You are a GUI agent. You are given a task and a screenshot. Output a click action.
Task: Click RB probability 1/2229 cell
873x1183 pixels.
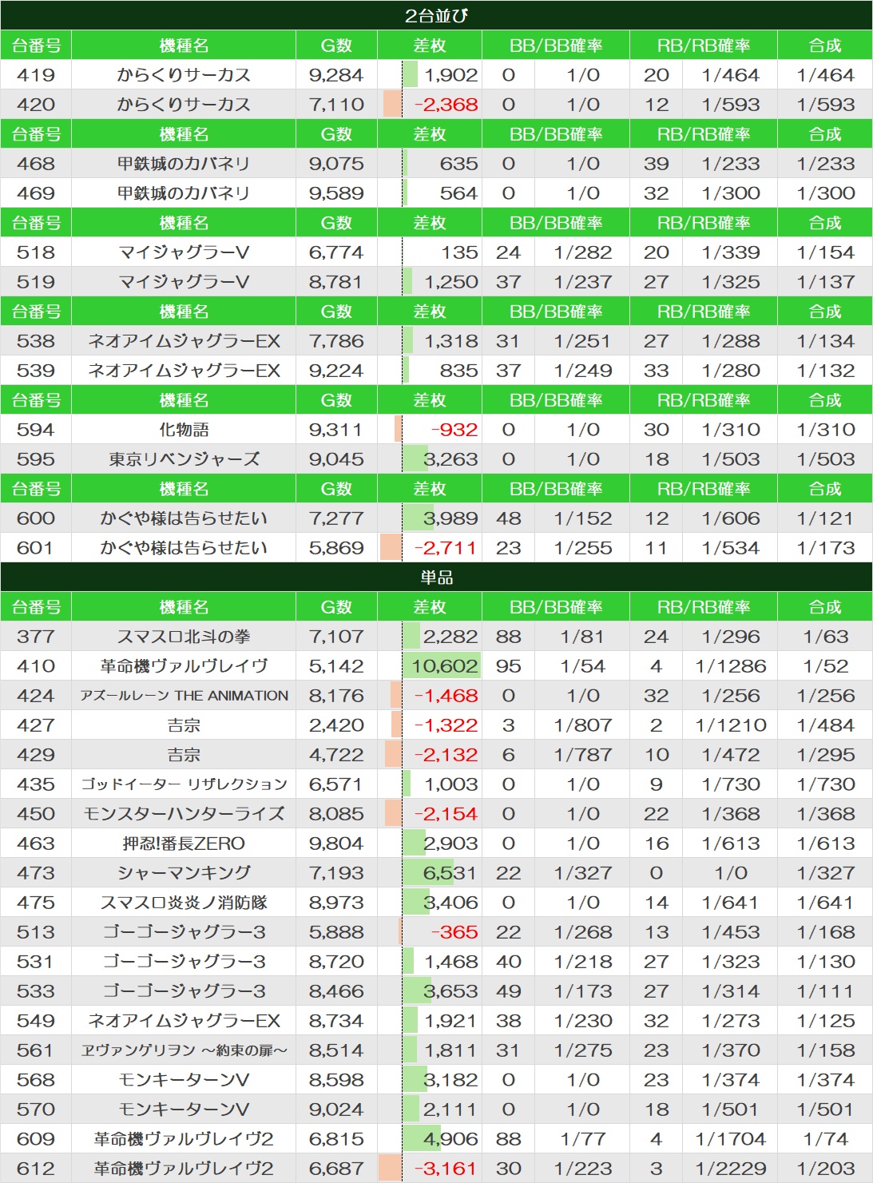coord(731,1169)
